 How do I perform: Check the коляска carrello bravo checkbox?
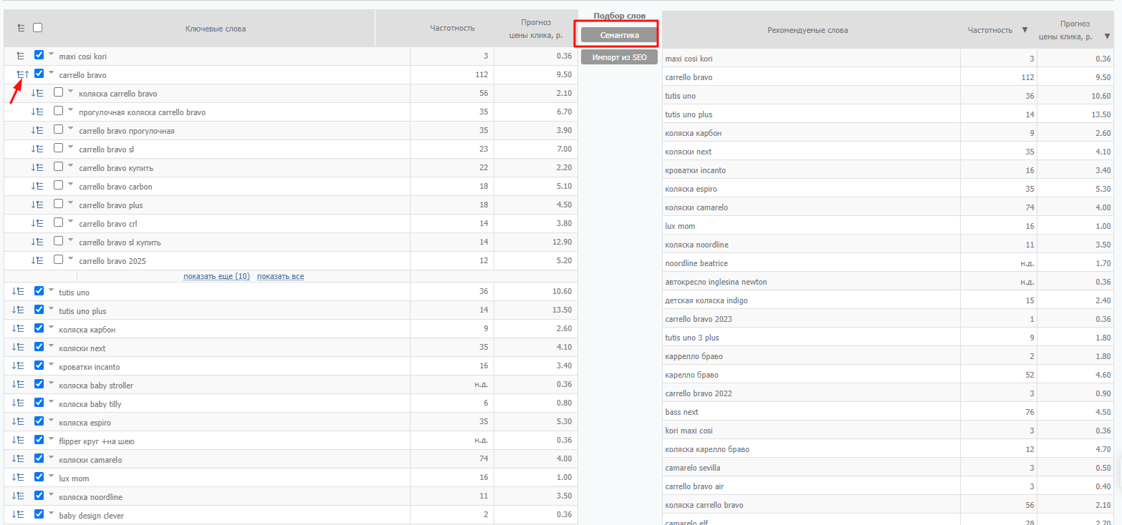59,92
